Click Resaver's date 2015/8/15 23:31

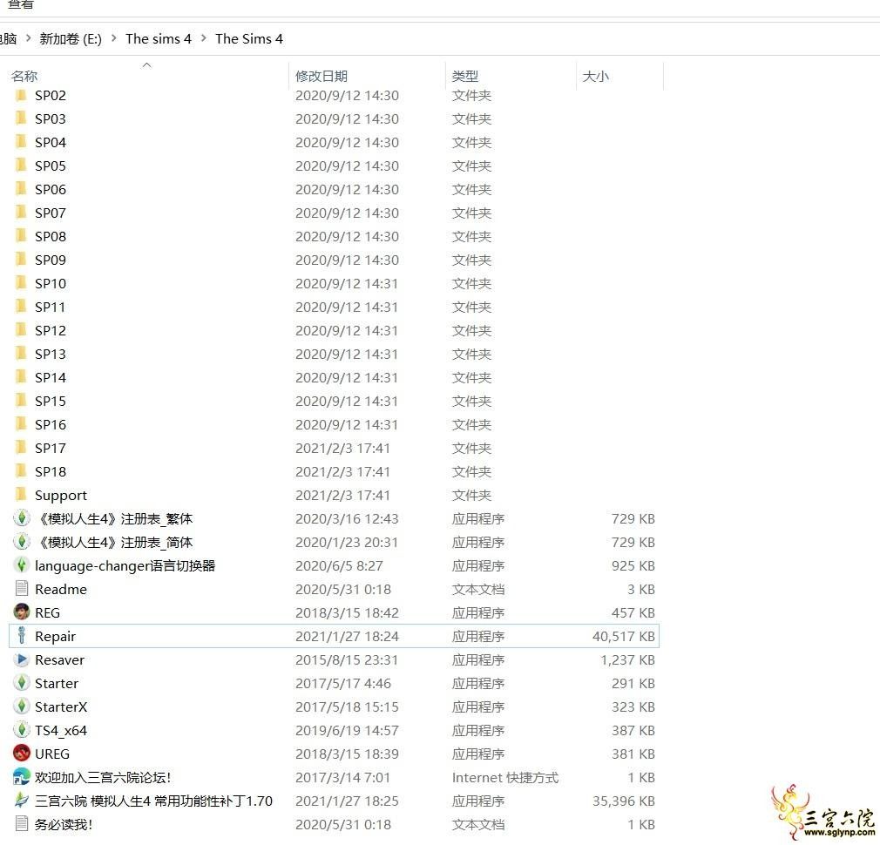tap(347, 659)
